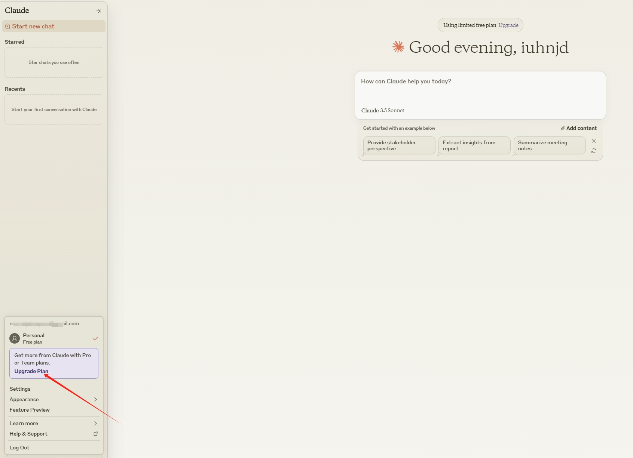Screen dimensions: 633x458
Task: Click the Claude title in the sidebar
Action: (x=17, y=10)
